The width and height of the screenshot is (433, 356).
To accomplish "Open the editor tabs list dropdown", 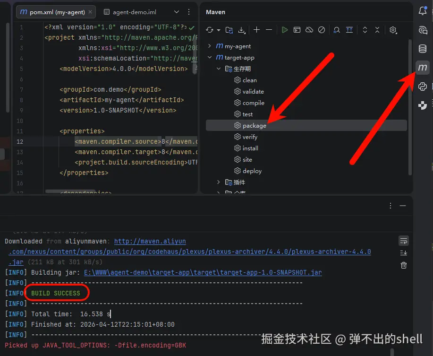I will [177, 12].
